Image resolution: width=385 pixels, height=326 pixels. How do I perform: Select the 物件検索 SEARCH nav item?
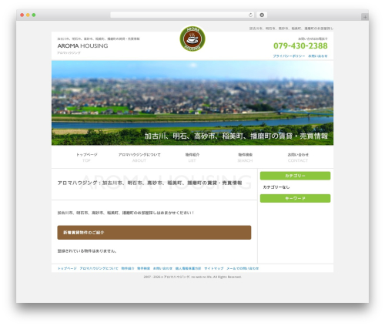[x=245, y=157]
